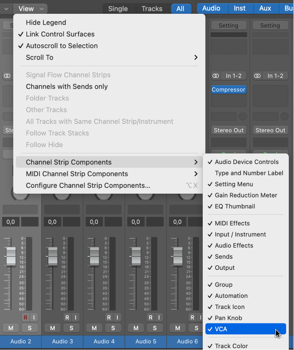The height and width of the screenshot is (350, 294).
Task: Toggle Audio Effects component
Action: pyautogui.click(x=246, y=246)
